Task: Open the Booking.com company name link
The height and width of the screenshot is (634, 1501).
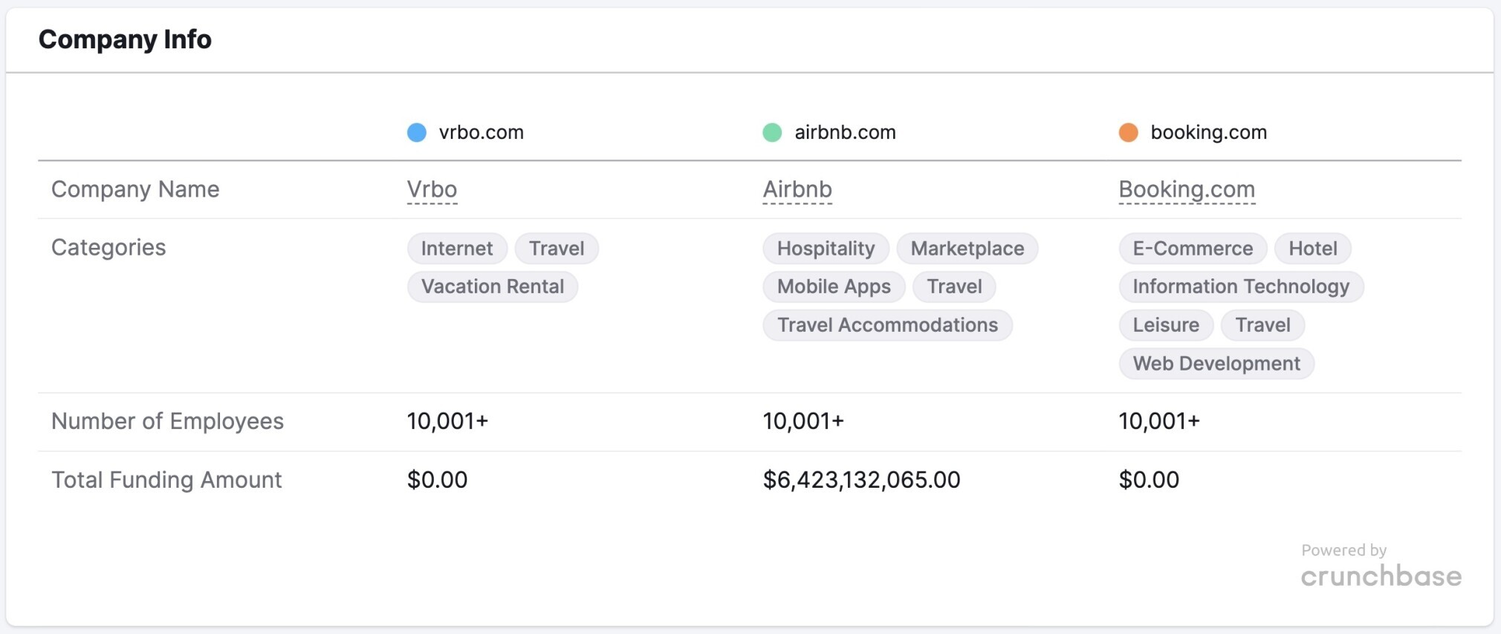Action: pyautogui.click(x=1186, y=190)
